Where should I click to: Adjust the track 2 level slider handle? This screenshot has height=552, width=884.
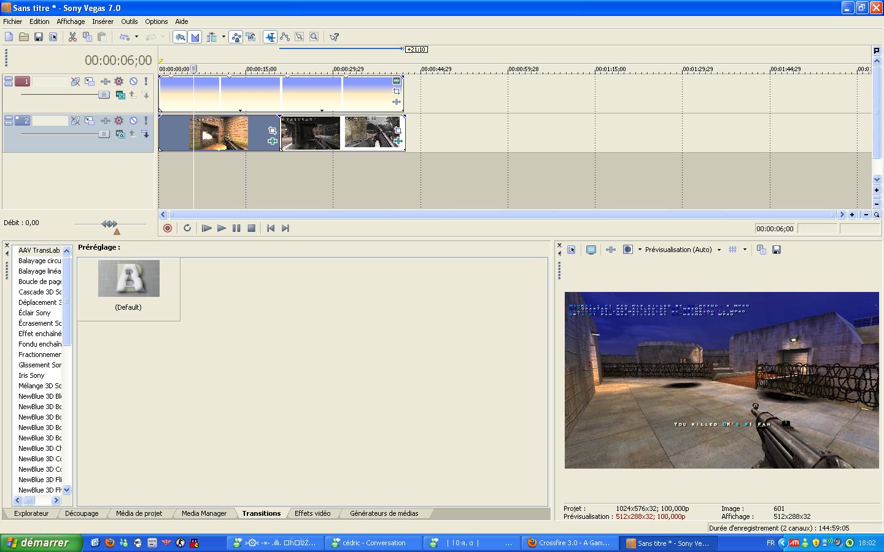point(104,134)
